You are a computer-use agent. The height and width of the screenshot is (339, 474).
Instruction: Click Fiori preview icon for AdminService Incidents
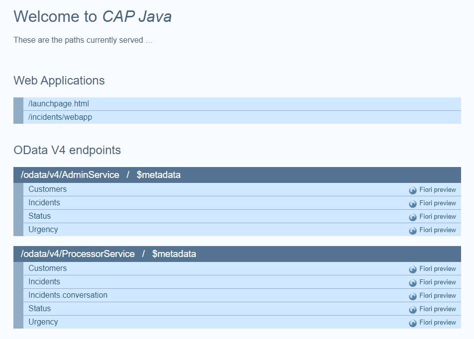[x=413, y=204]
